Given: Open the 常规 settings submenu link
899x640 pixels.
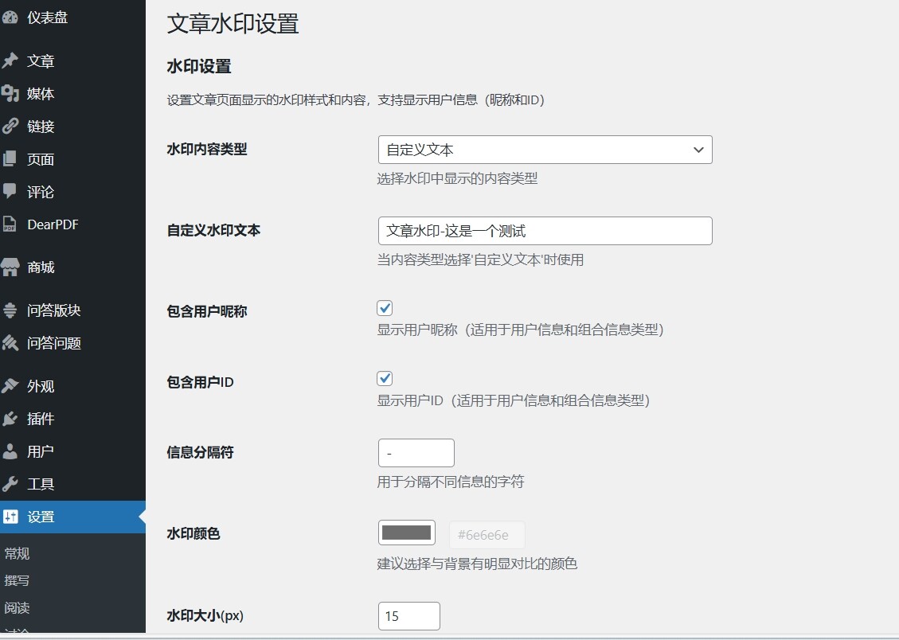Looking at the screenshot, I should tap(18, 553).
